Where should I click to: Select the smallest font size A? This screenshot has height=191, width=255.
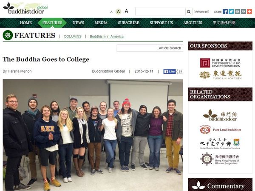111,12
